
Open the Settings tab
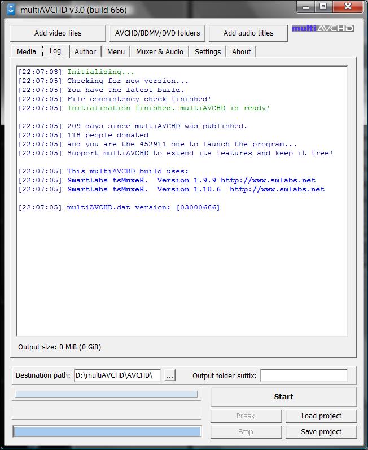coord(208,51)
